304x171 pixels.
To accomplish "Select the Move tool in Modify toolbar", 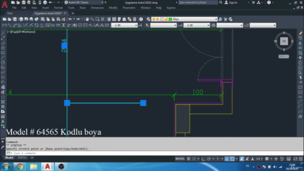I will [300, 58].
